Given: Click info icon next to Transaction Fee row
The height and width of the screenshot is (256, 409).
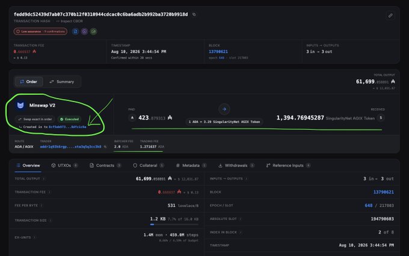Looking at the screenshot, I should [x=49, y=192].
